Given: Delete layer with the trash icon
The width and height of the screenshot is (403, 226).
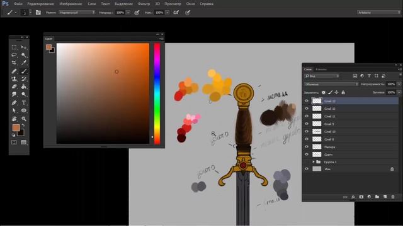Looking at the screenshot, I should click(393, 196).
